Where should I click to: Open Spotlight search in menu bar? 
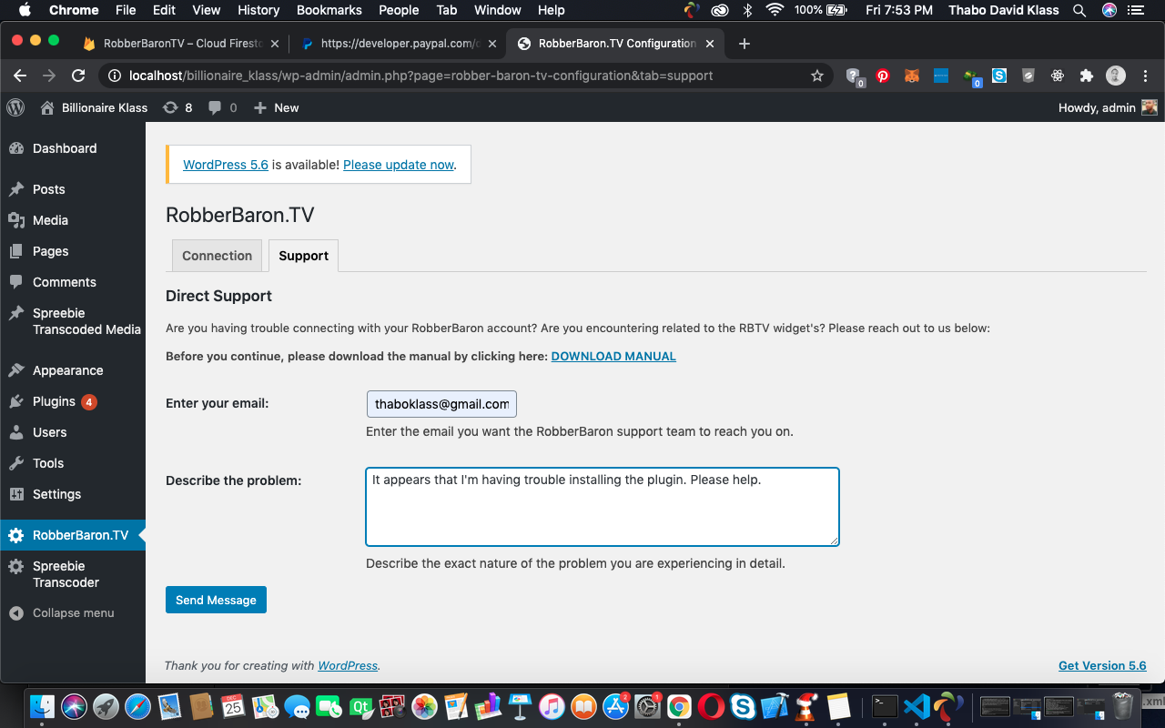(x=1079, y=10)
